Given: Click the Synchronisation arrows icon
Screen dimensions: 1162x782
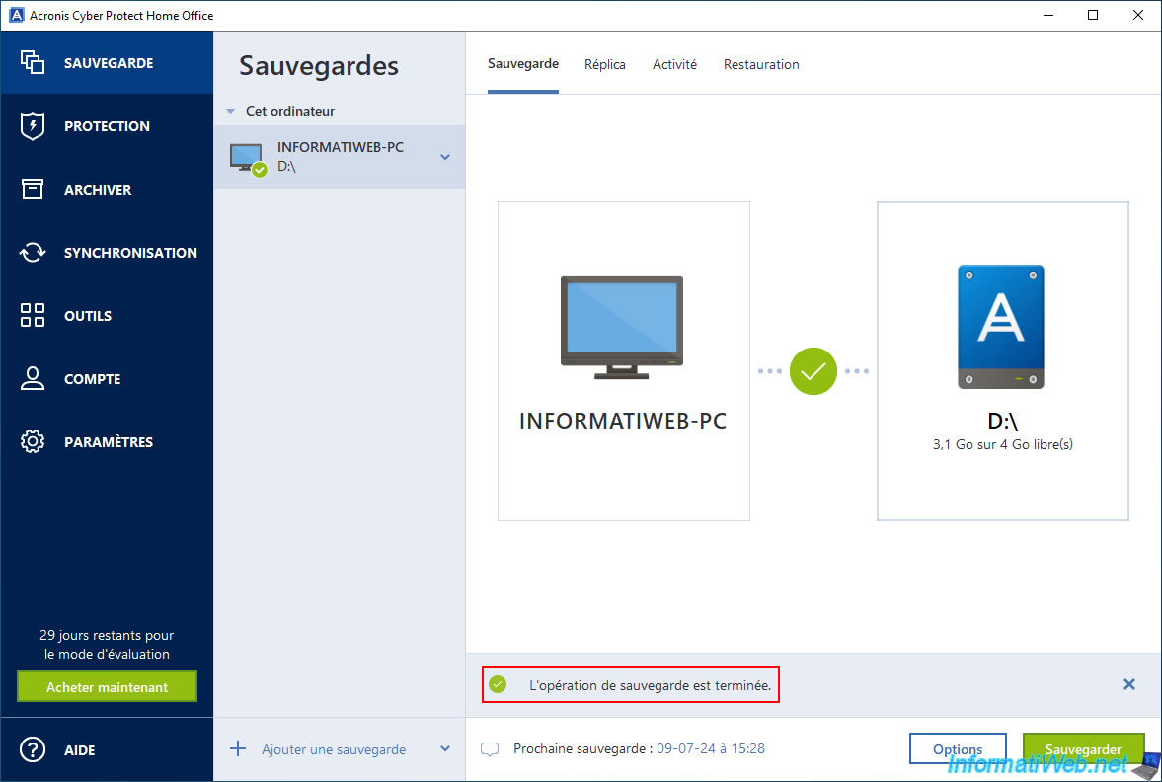Looking at the screenshot, I should click(32, 252).
